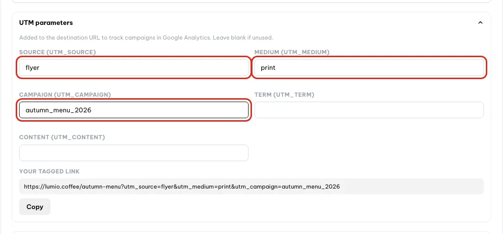This screenshot has width=503, height=234.
Task: Click the CAMPAIGN (UTM_CAMPAIGN) label
Action: pyautogui.click(x=65, y=95)
